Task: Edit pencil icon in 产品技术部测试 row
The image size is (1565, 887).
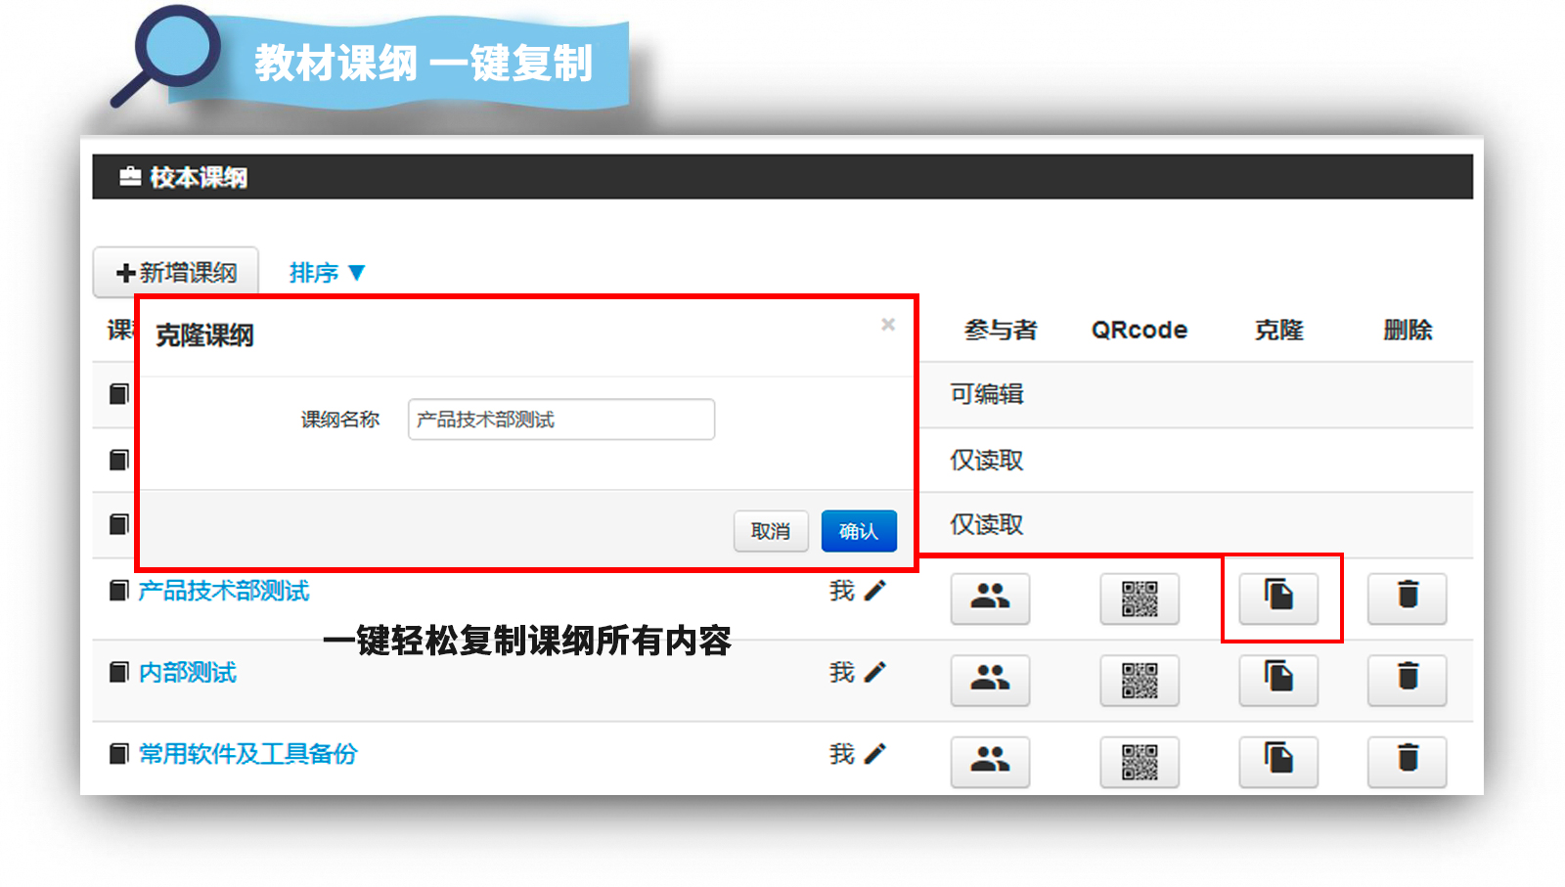Action: click(874, 591)
